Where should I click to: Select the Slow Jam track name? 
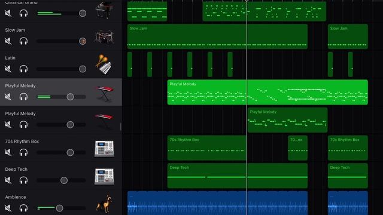click(15, 30)
